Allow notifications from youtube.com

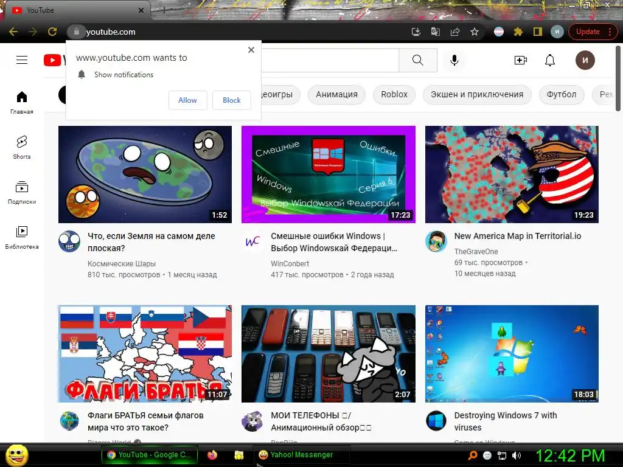click(x=187, y=100)
